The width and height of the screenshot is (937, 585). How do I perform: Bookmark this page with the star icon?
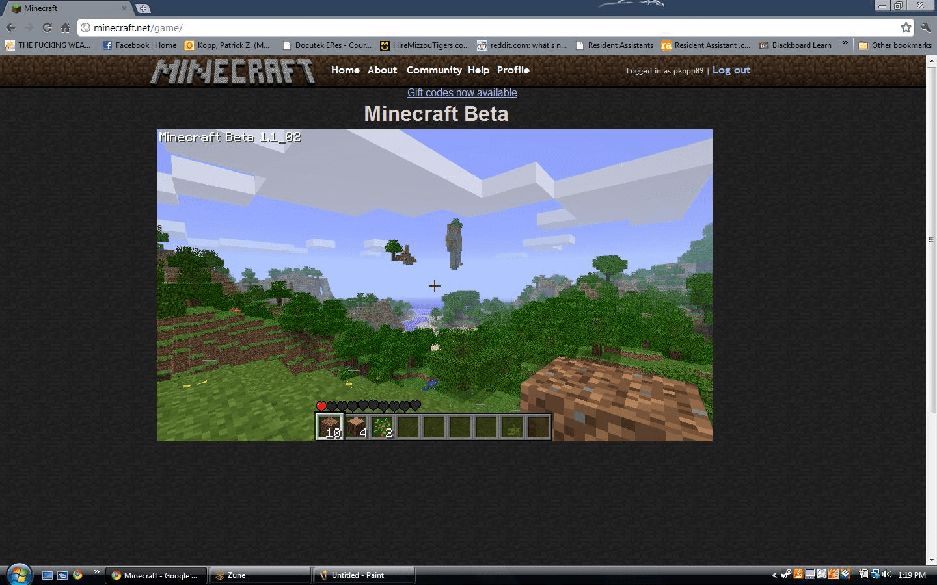point(906,27)
